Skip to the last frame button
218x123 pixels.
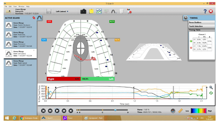pos(71,111)
